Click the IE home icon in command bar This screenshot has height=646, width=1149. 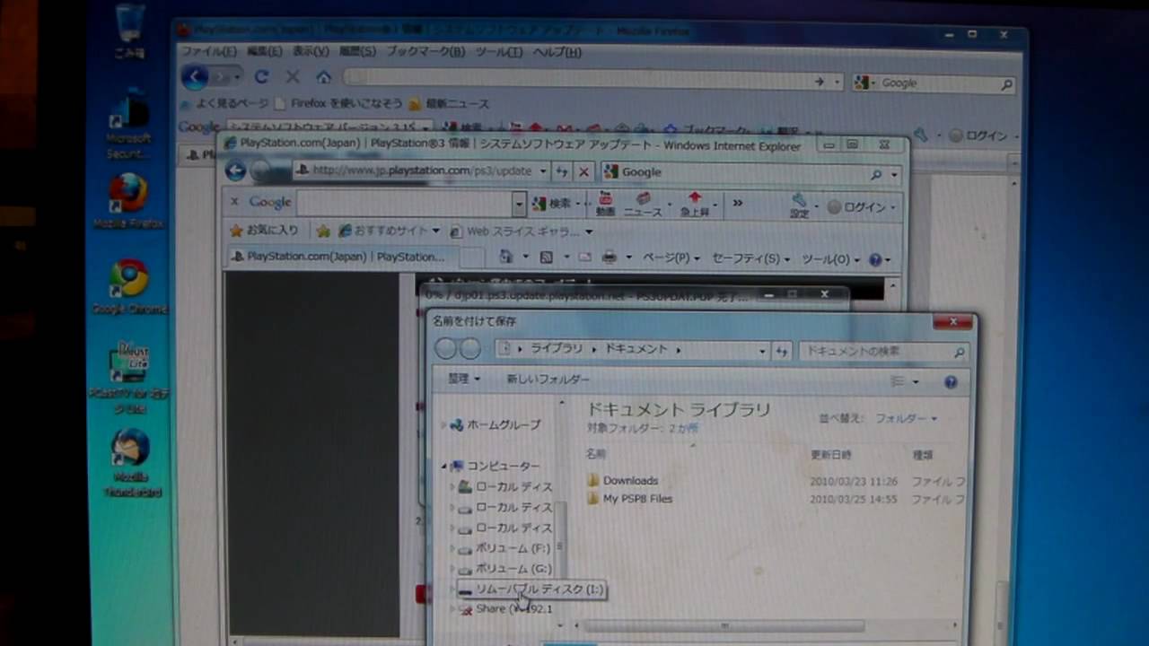506,258
